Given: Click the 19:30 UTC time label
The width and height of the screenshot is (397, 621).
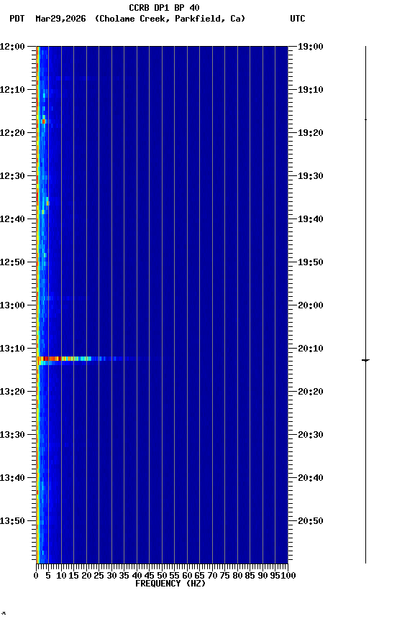Looking at the screenshot, I should click(311, 176).
